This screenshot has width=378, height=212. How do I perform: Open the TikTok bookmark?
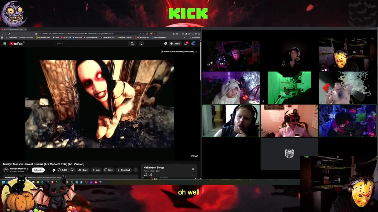coord(109,37)
